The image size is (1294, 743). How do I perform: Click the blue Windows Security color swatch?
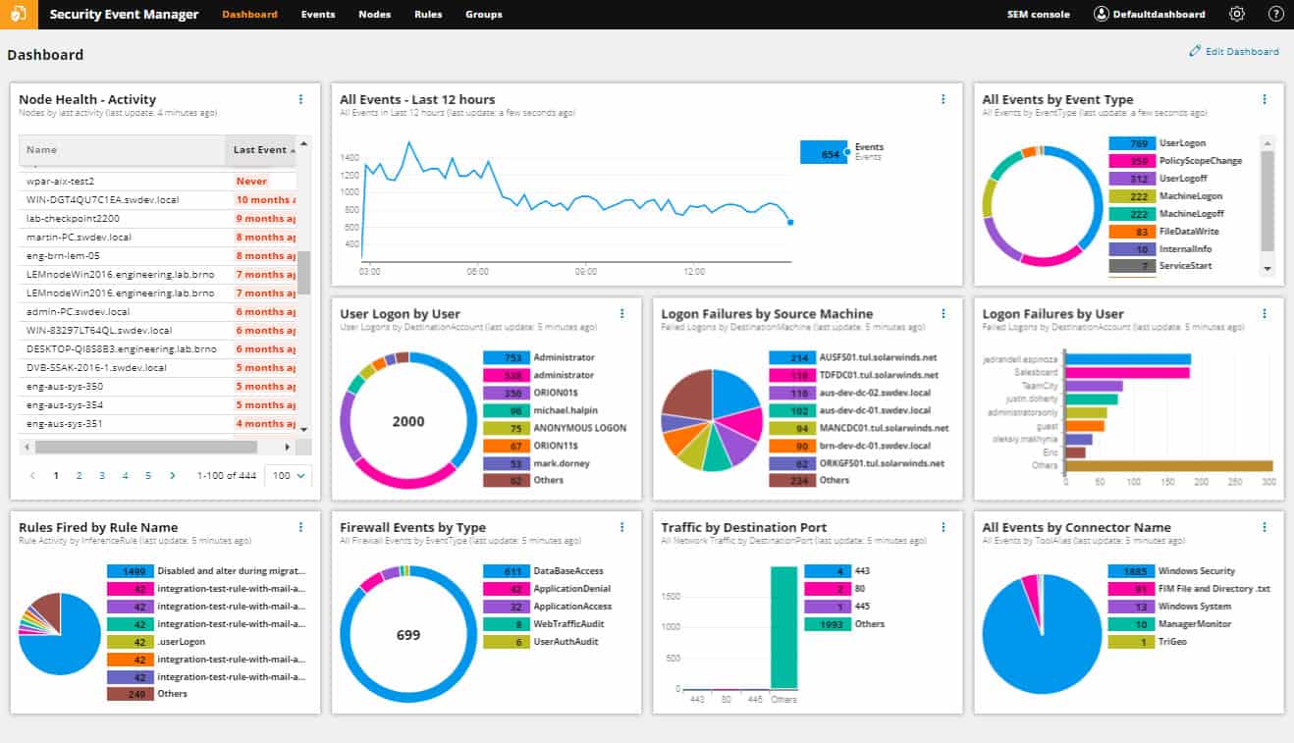(1131, 571)
